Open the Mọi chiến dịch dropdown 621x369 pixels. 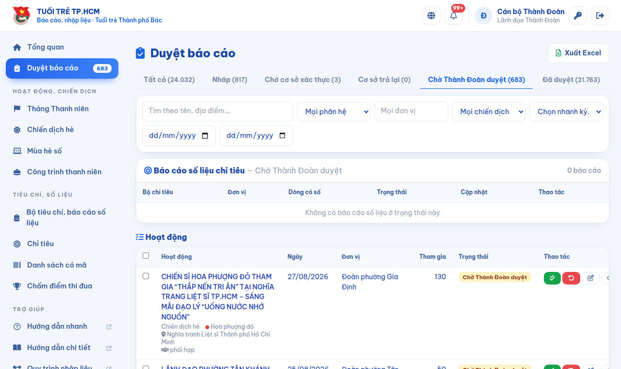(x=489, y=112)
